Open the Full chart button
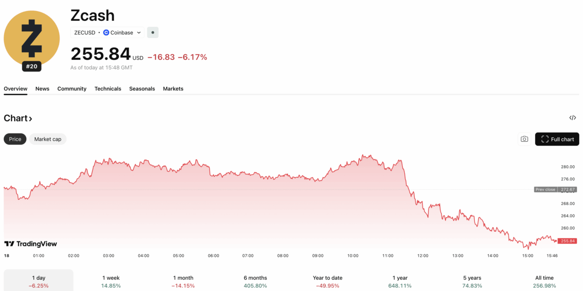The image size is (583, 291). [557, 139]
